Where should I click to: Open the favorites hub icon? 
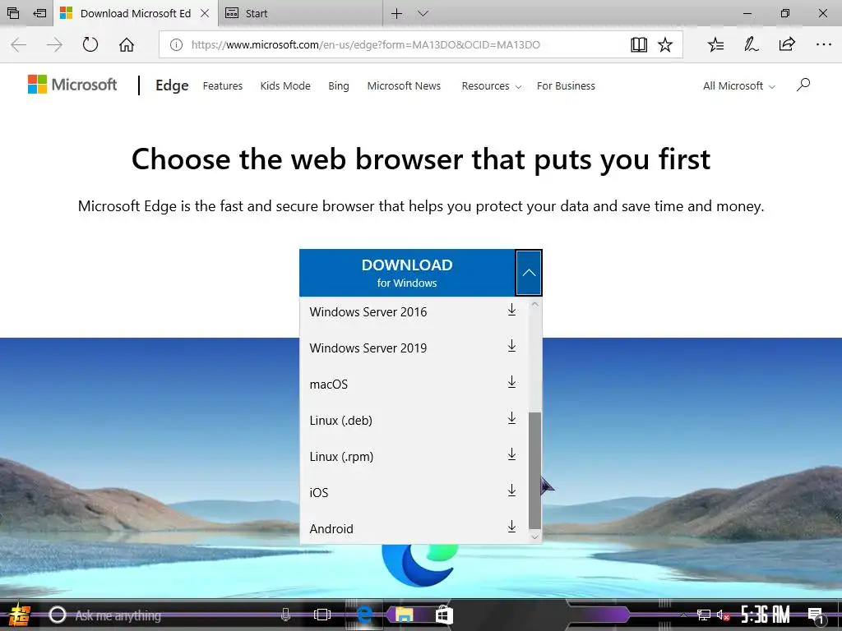[716, 44]
